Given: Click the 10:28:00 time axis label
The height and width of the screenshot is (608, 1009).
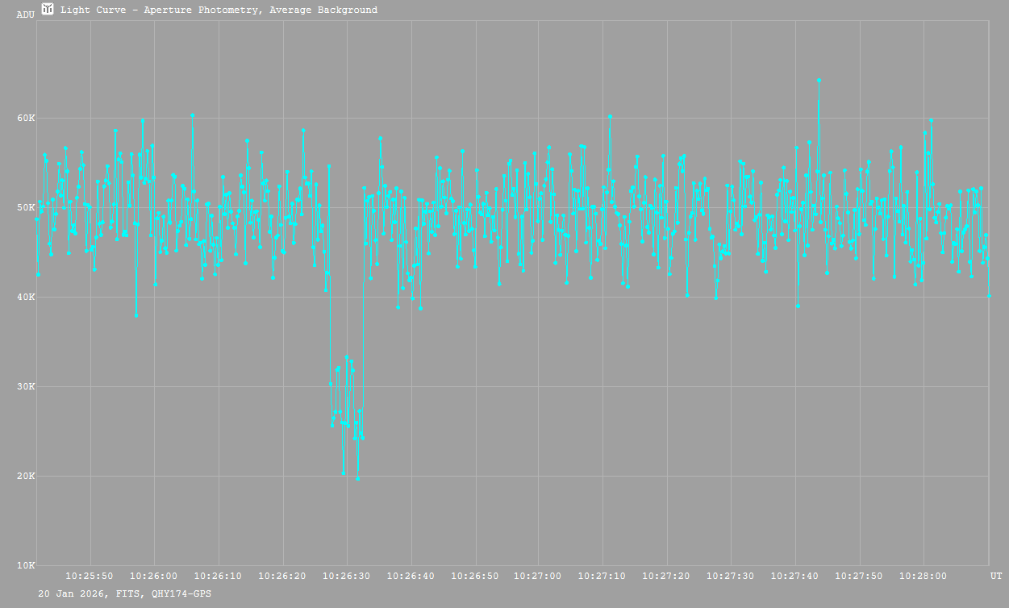Looking at the screenshot, I should (x=924, y=577).
